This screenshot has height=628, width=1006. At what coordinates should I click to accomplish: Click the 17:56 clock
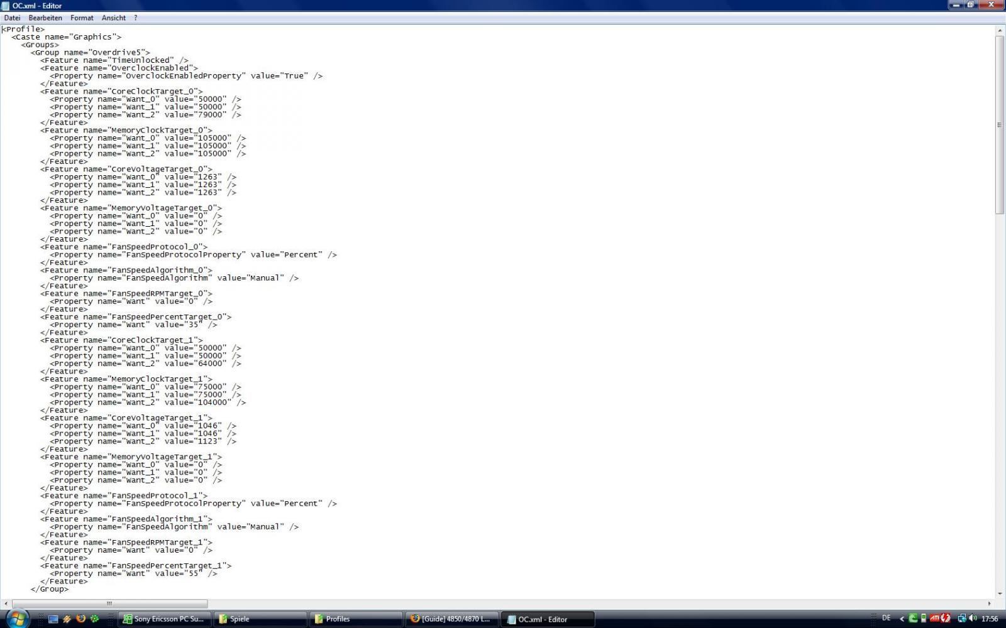point(990,619)
